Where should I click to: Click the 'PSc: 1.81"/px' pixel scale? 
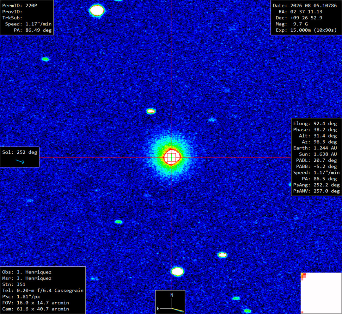coord(21,297)
